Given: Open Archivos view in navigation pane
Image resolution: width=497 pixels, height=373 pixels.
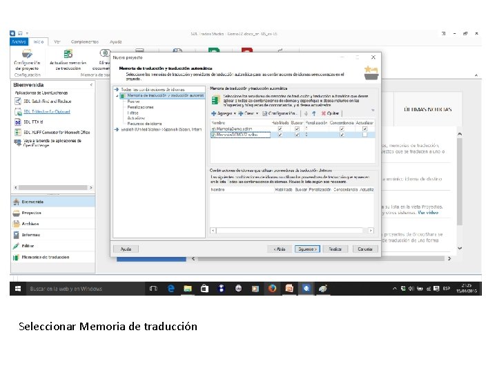Looking at the screenshot, I should (x=53, y=224).
